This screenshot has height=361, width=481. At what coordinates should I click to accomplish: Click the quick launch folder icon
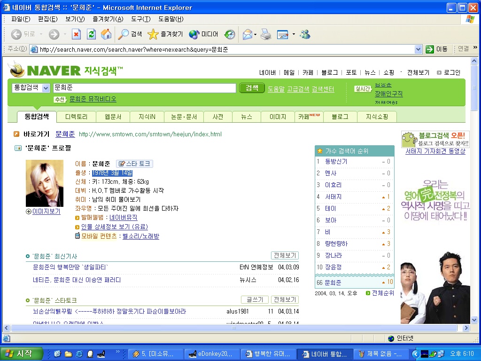coord(68,354)
